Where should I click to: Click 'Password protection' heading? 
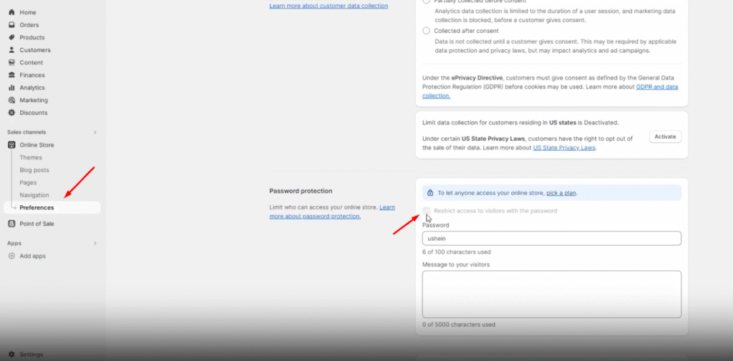coord(301,191)
